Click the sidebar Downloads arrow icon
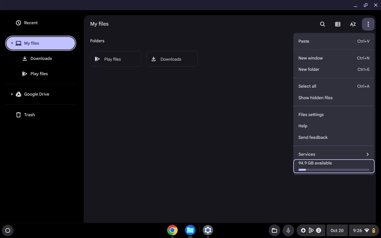The height and width of the screenshot is (238, 381). pyautogui.click(x=25, y=58)
